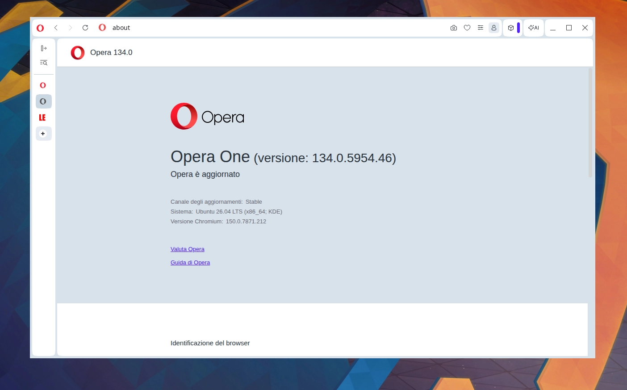This screenshot has height=390, width=627.
Task: Add a new tab with plus button
Action: tap(43, 134)
